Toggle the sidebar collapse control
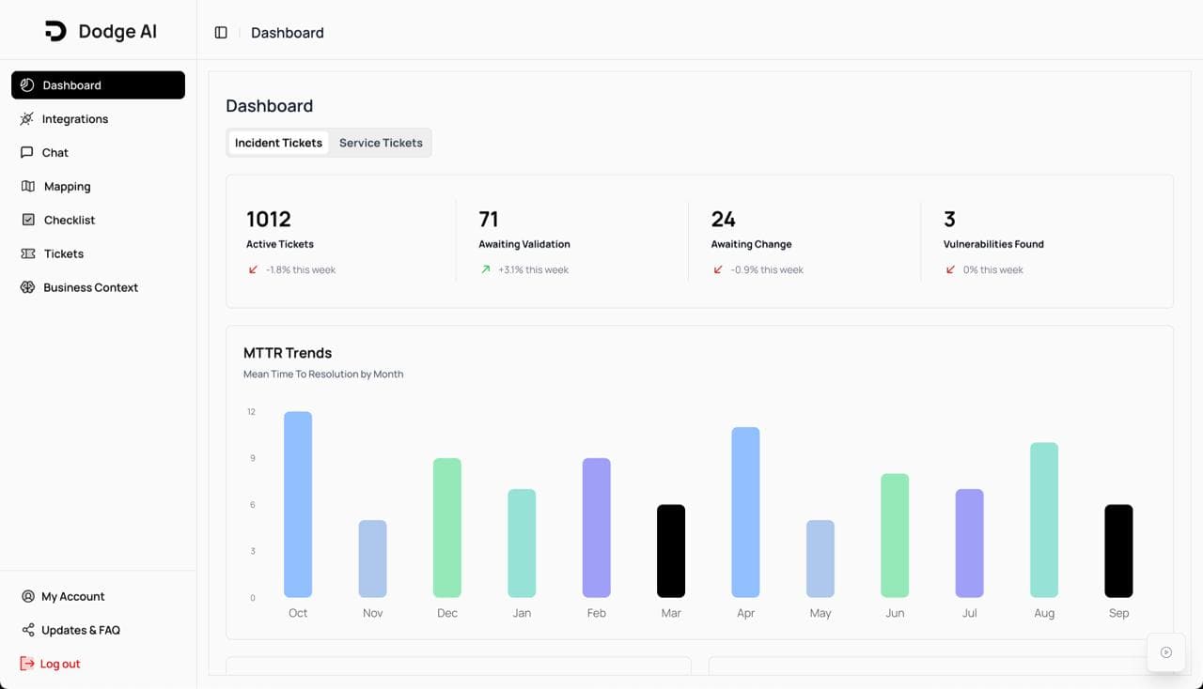The height and width of the screenshot is (689, 1203). pyautogui.click(x=220, y=32)
